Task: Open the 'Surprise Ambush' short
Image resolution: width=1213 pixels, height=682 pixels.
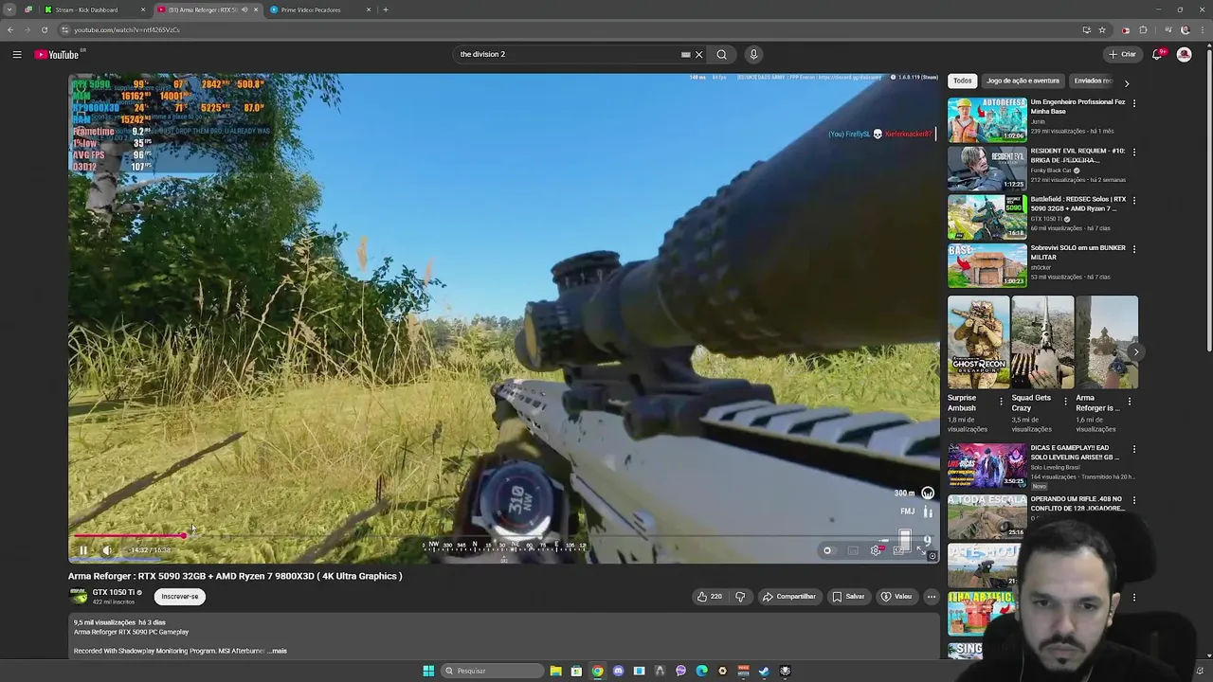Action: point(978,342)
